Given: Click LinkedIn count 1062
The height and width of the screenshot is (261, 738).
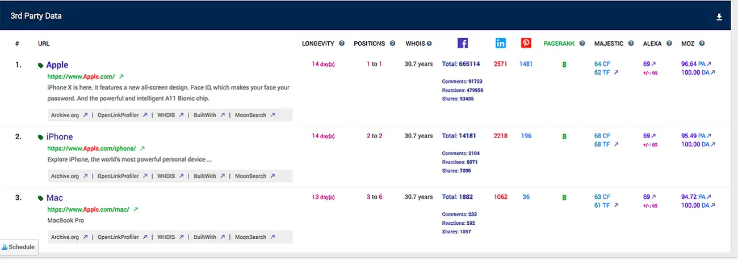Looking at the screenshot, I should pos(501,197).
